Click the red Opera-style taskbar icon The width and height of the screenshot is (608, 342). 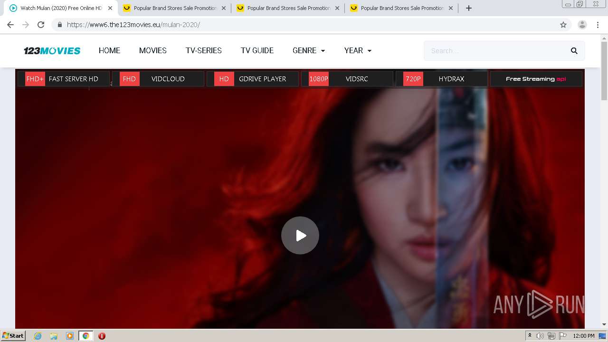pyautogui.click(x=102, y=336)
